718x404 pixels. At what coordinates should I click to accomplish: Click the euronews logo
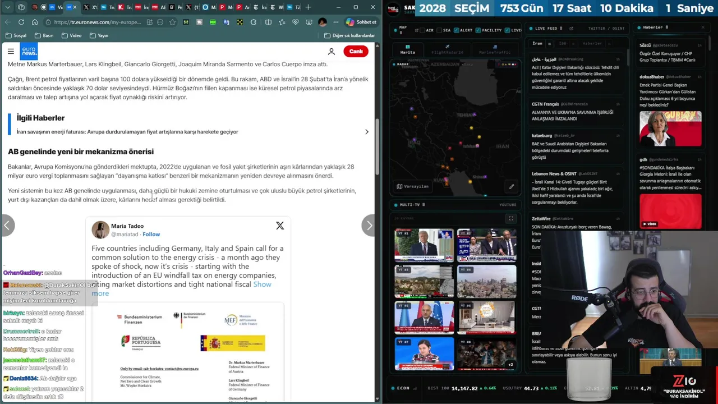tap(29, 51)
